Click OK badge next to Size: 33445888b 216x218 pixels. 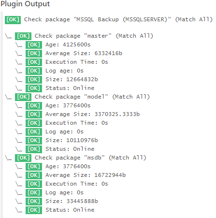point(34,201)
